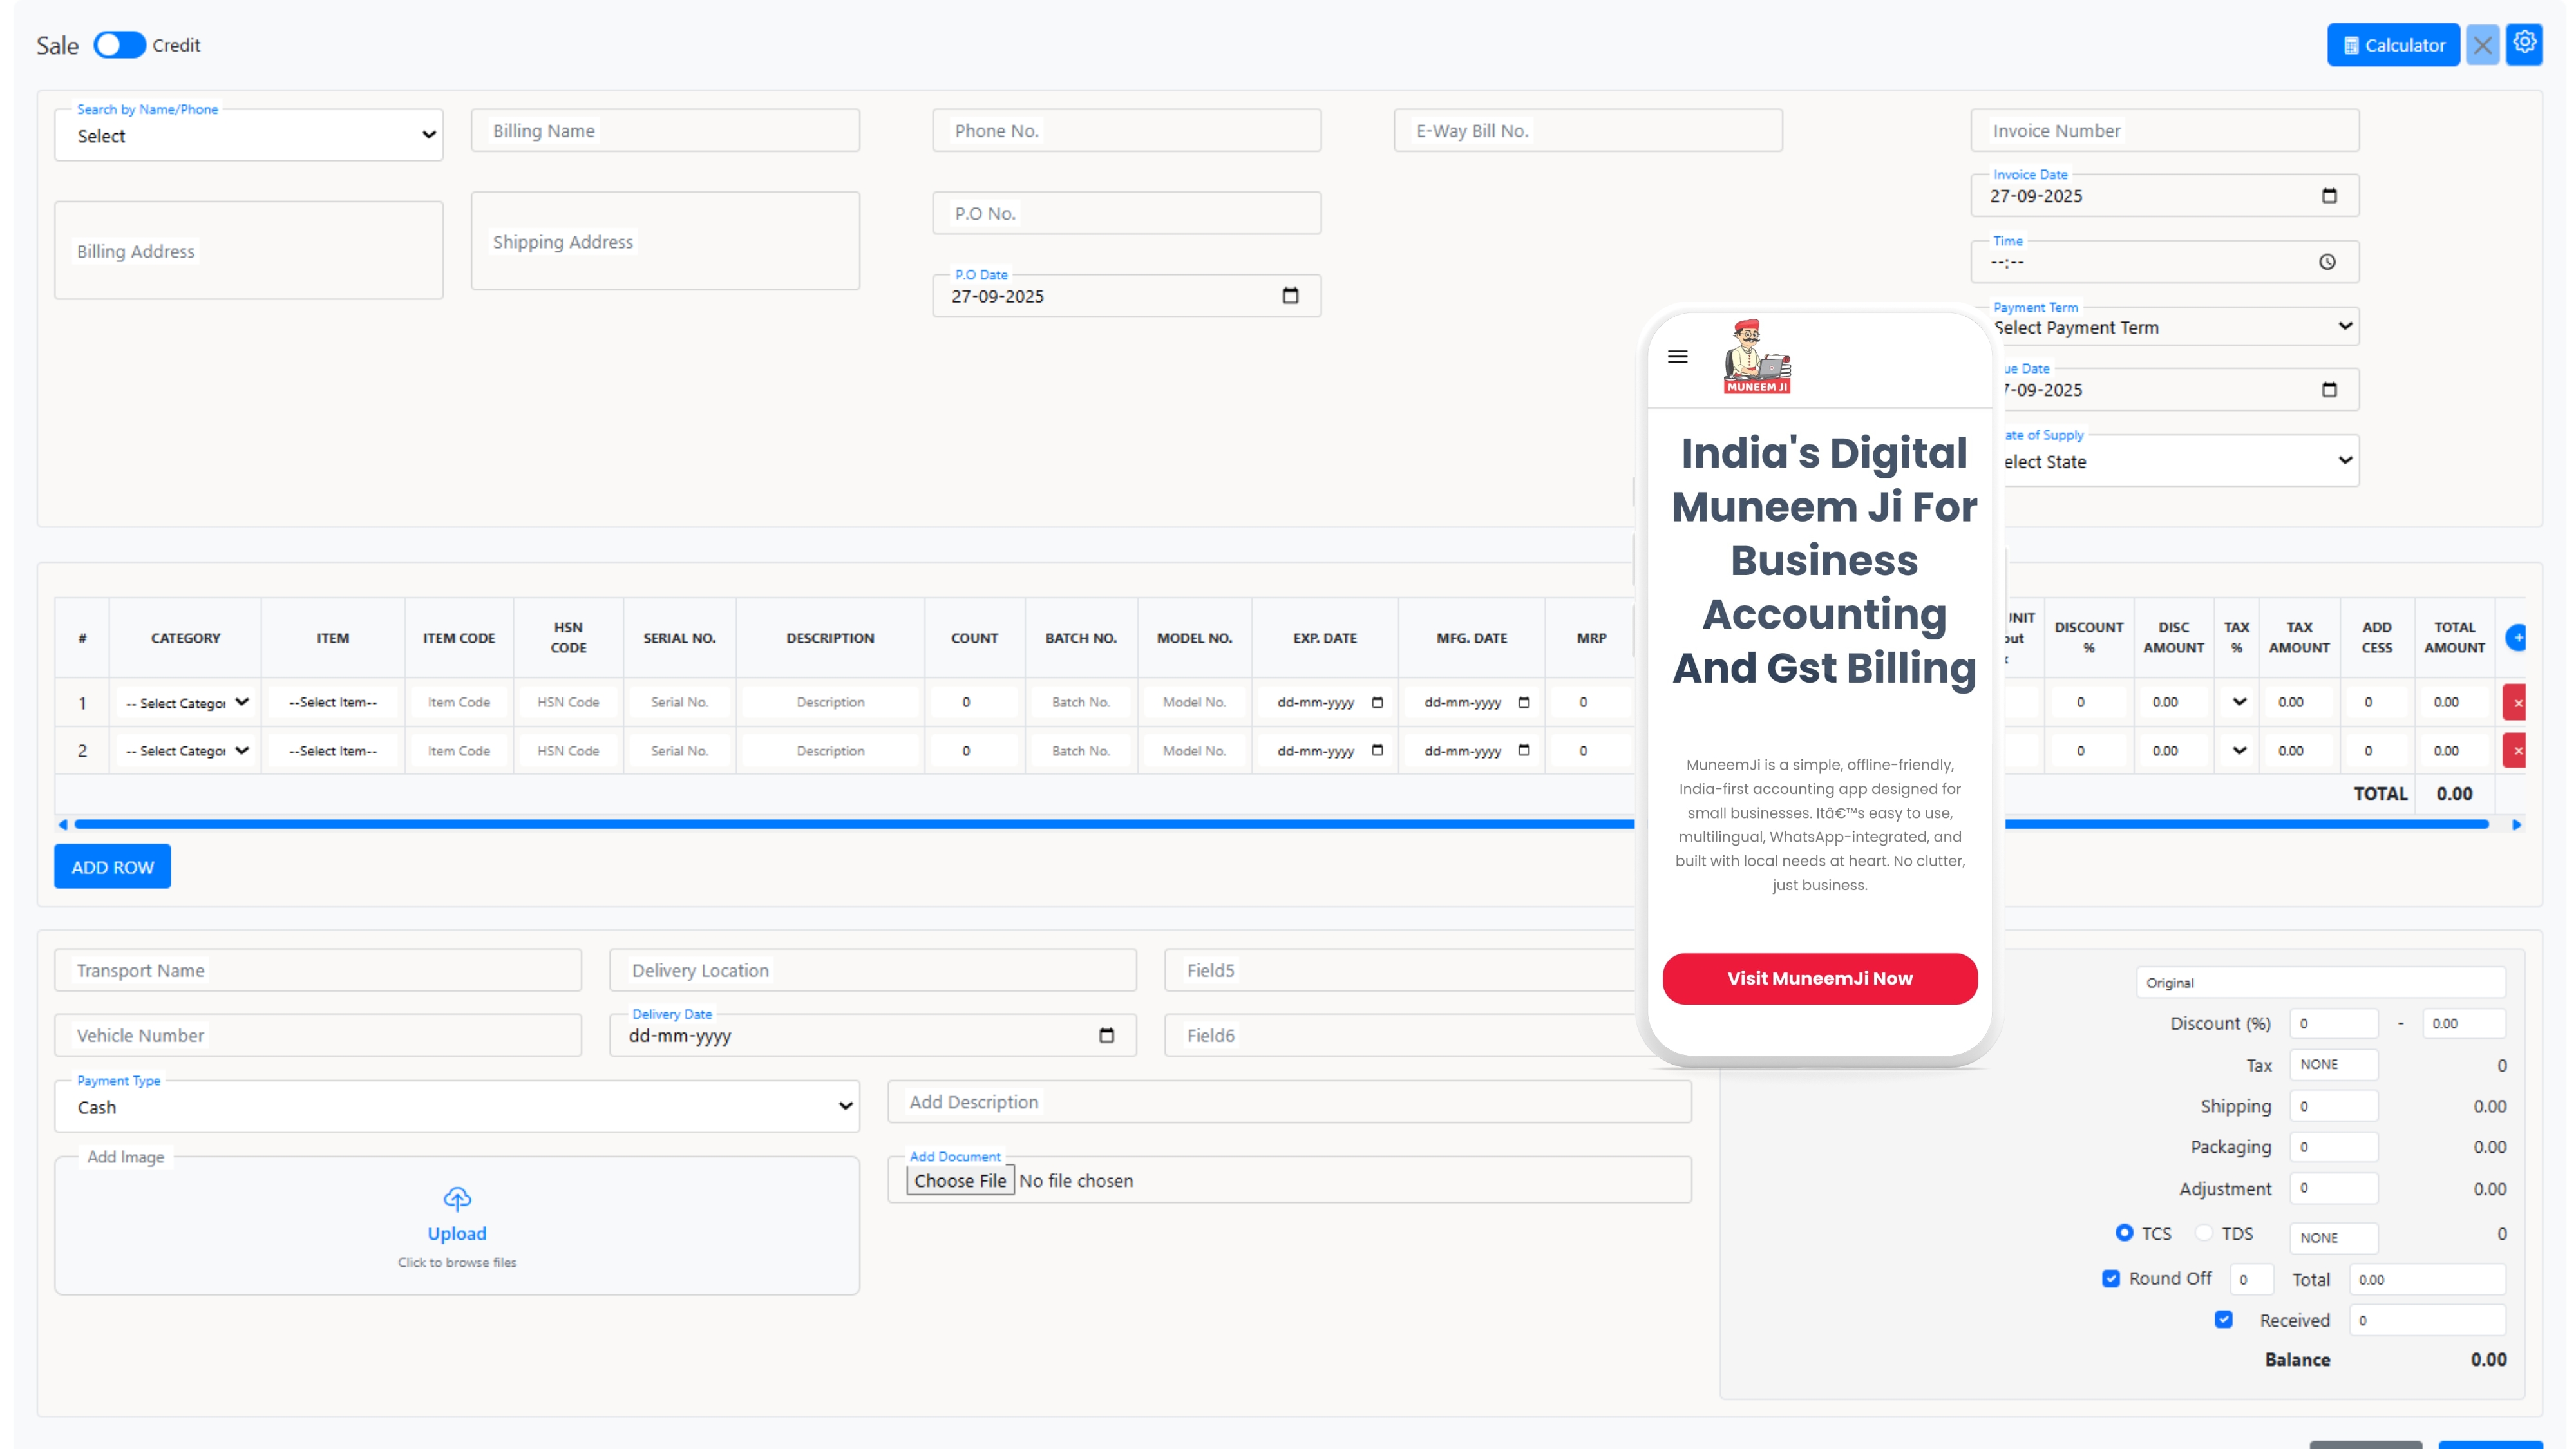Focus the Field5 input

[1400, 970]
